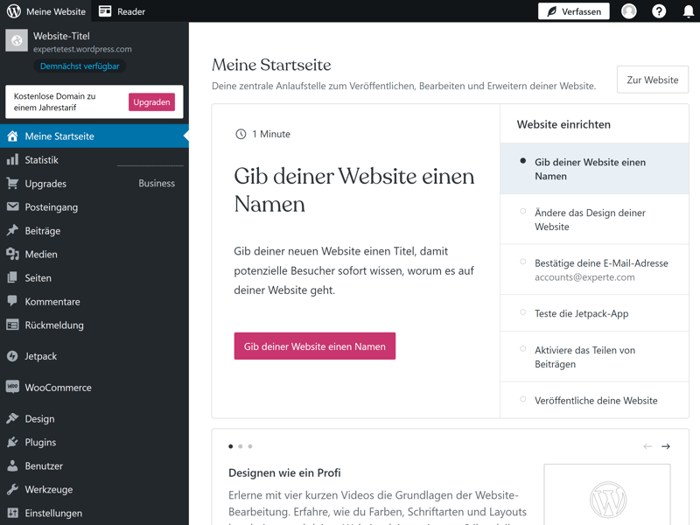Viewport: 700px width, 525px height.
Task: Open the user profile avatar
Action: tap(628, 11)
